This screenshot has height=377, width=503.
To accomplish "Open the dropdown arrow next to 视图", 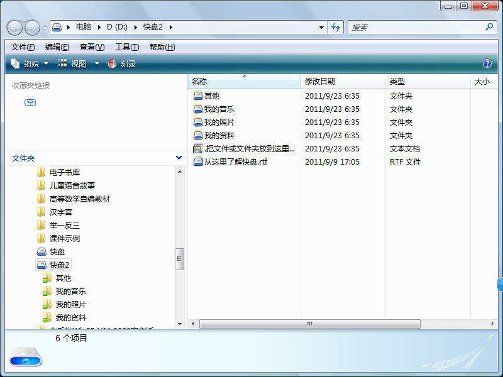I will point(97,64).
